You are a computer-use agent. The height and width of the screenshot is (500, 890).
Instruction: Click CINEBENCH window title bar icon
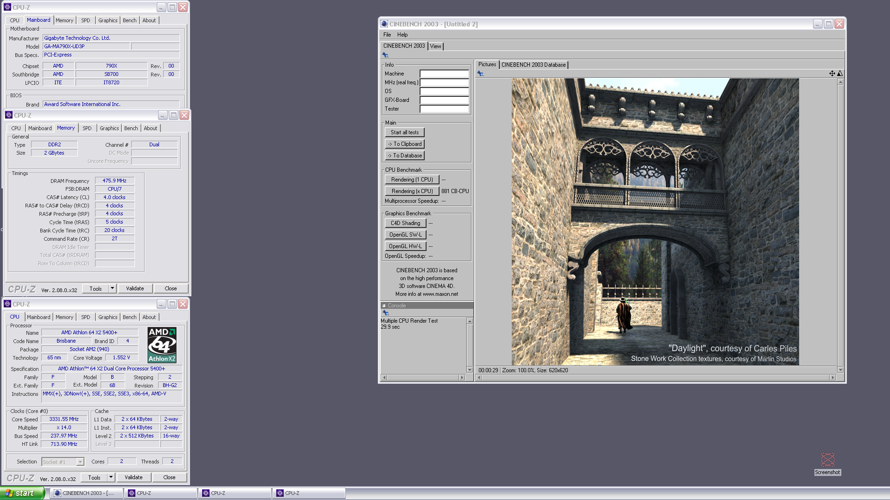[384, 24]
